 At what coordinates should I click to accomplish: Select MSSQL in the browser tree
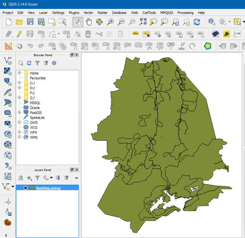tap(35, 103)
